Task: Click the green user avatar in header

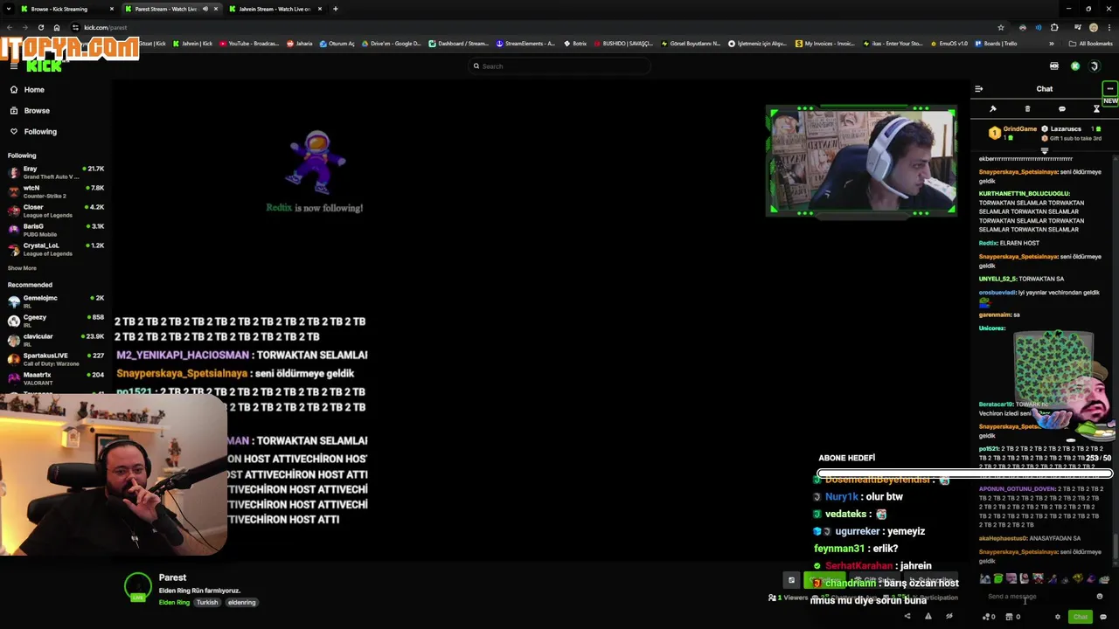Action: (1095, 66)
